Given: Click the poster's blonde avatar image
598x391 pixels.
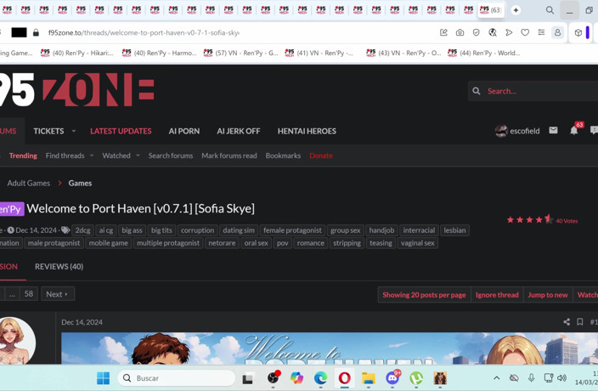Looking at the screenshot, I should click(x=17, y=341).
